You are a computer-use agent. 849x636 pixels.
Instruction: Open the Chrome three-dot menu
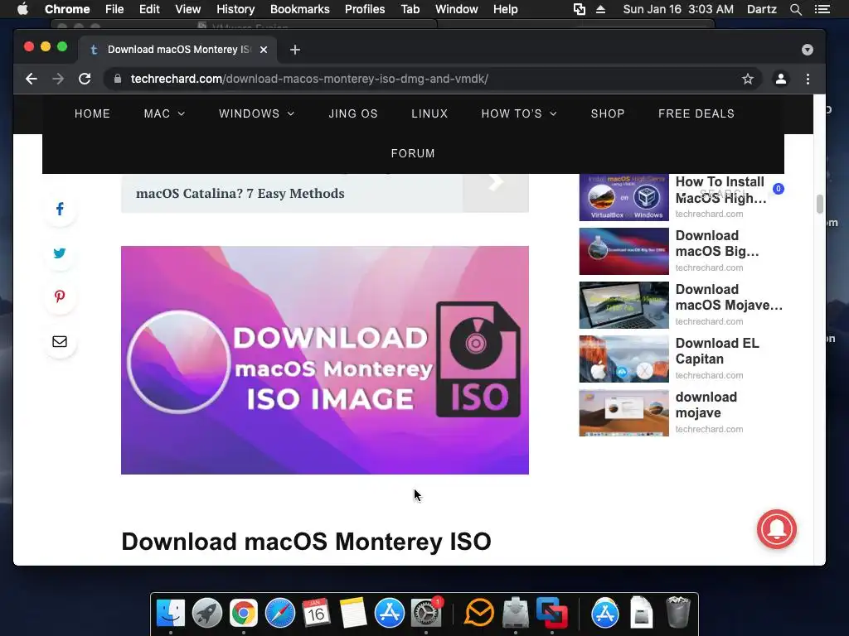click(808, 79)
